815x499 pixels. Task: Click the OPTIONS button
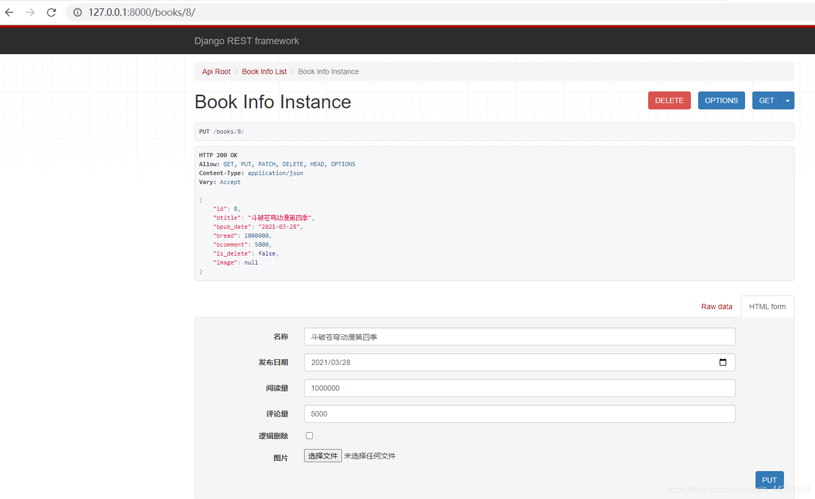pos(721,100)
